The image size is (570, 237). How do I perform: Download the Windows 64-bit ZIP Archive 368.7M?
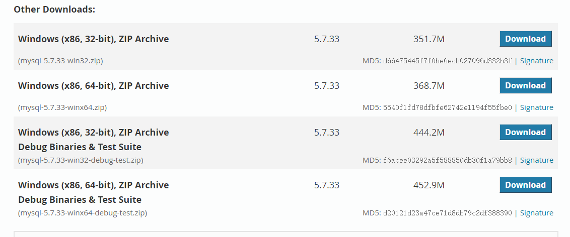pos(526,85)
